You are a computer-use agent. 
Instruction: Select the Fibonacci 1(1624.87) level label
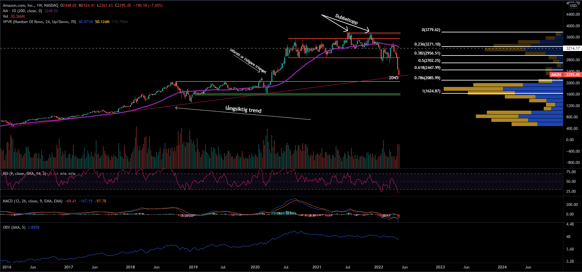point(431,91)
